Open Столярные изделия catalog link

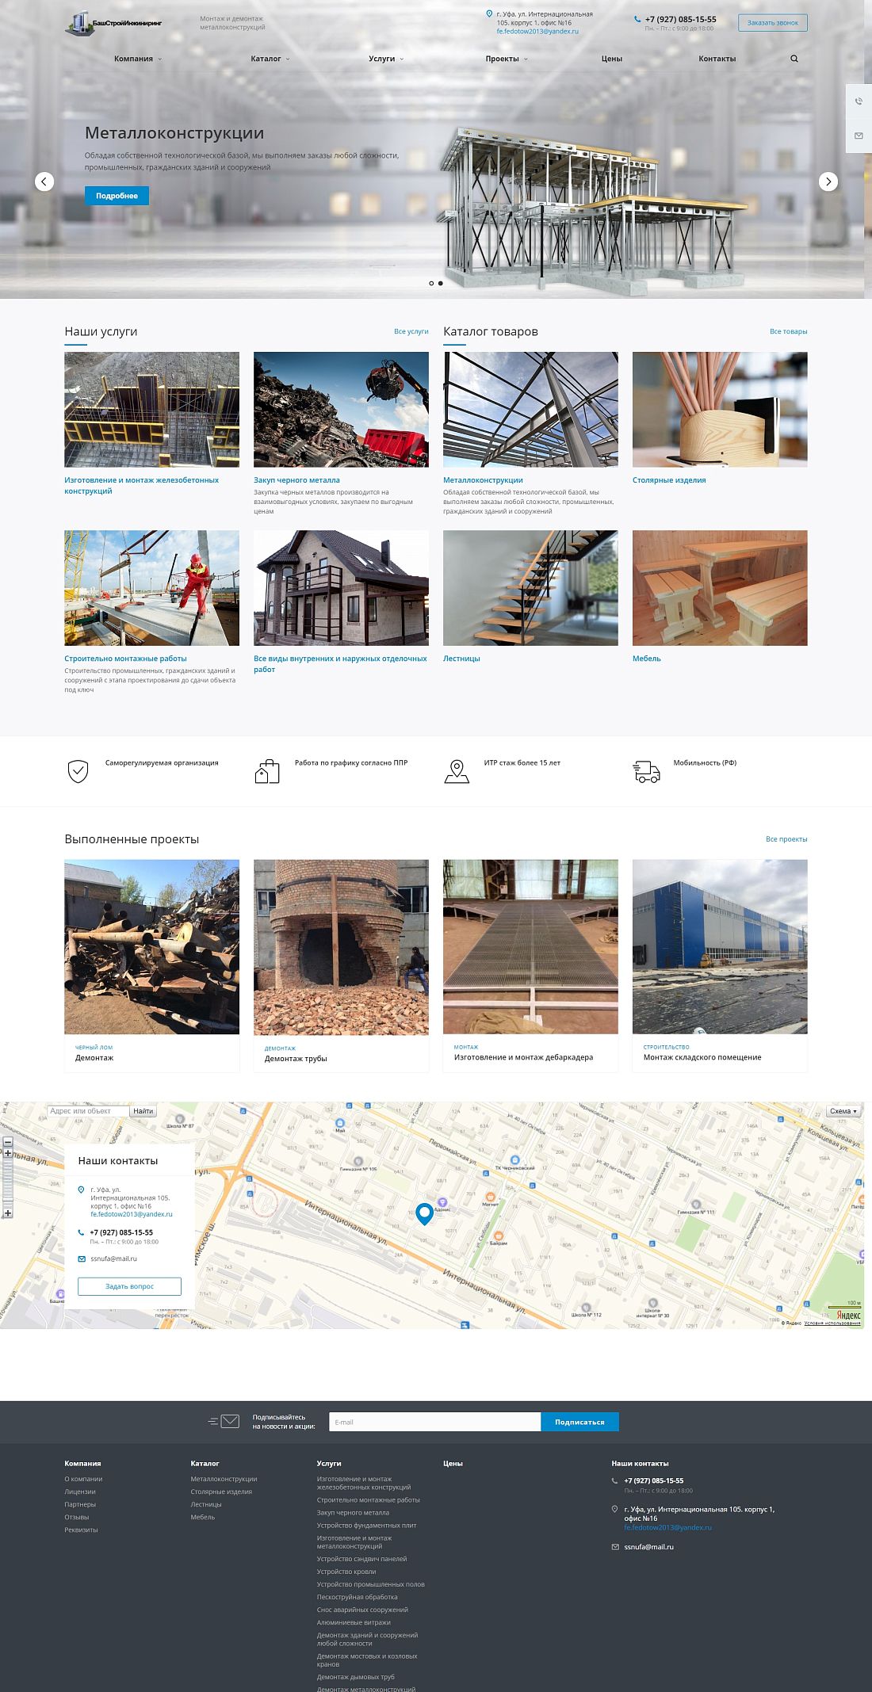(669, 480)
